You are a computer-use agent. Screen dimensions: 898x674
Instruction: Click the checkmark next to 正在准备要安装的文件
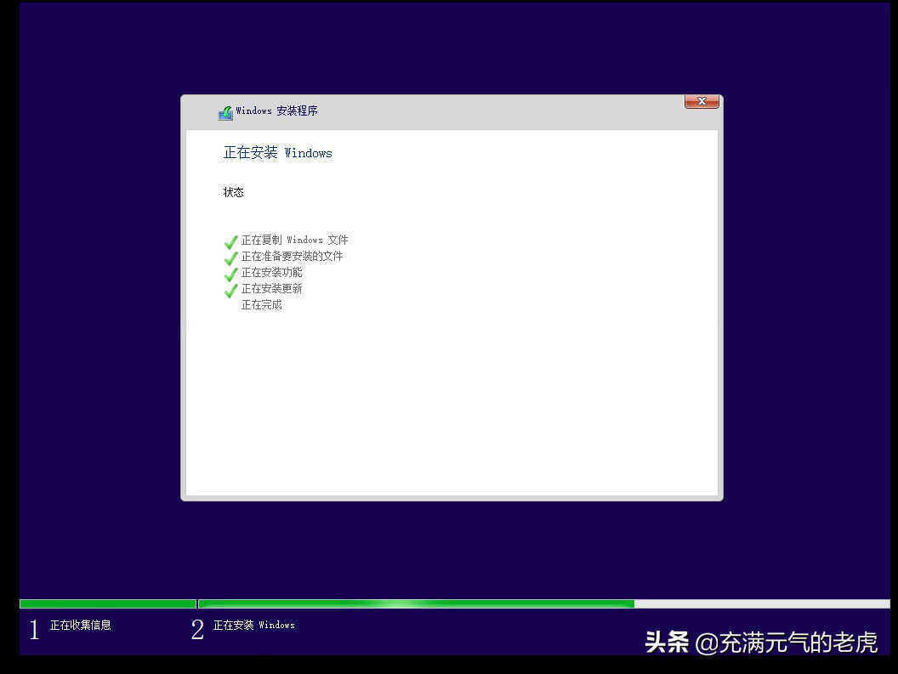point(230,258)
